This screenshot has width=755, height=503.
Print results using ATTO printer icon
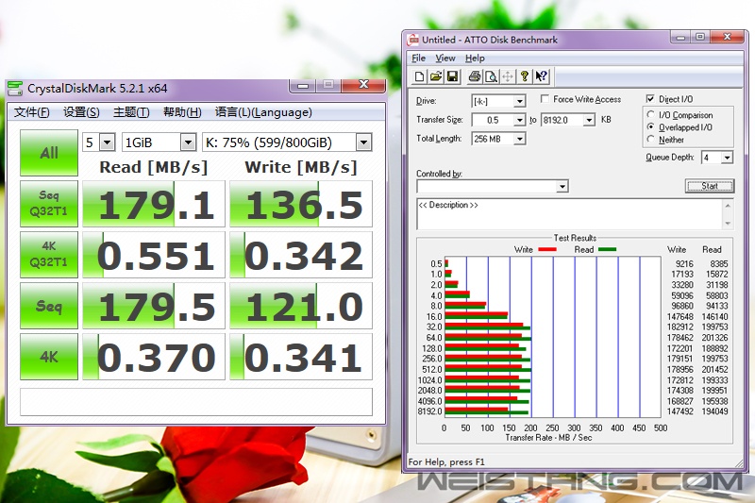click(475, 76)
